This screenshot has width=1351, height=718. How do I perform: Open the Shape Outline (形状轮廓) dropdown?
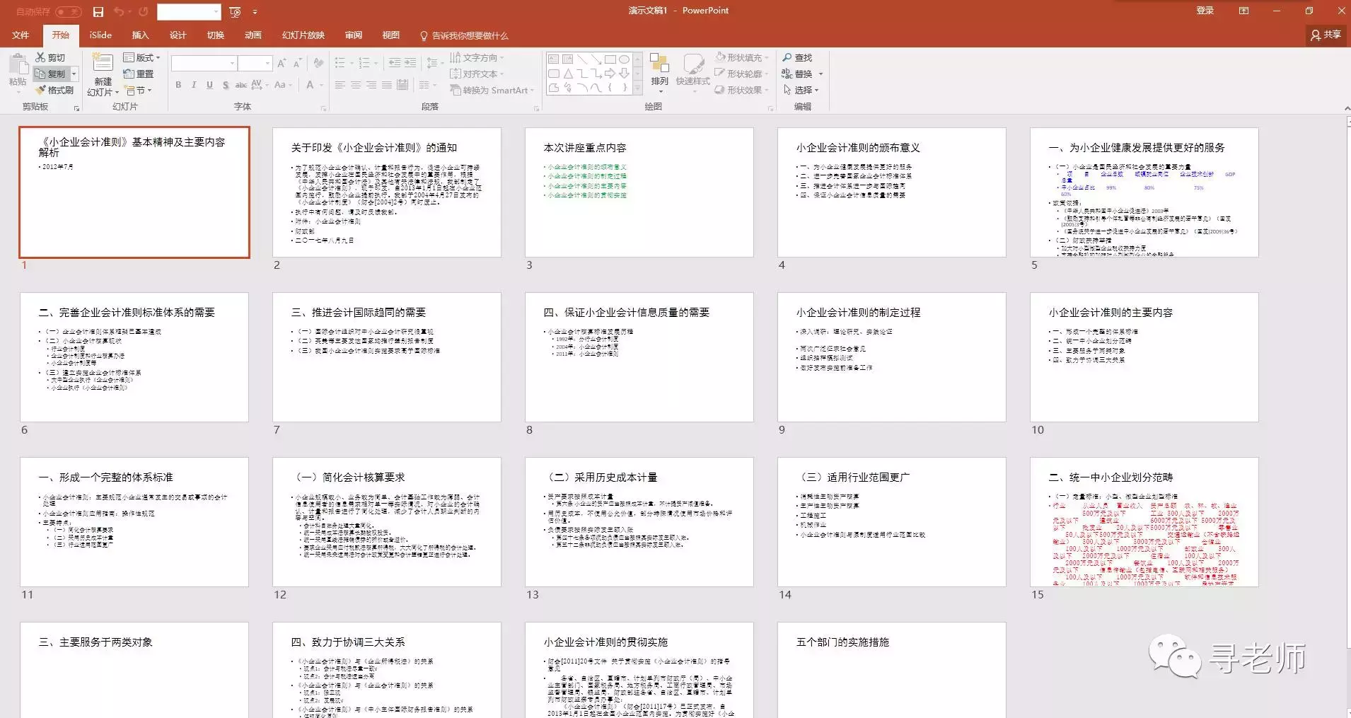[742, 74]
